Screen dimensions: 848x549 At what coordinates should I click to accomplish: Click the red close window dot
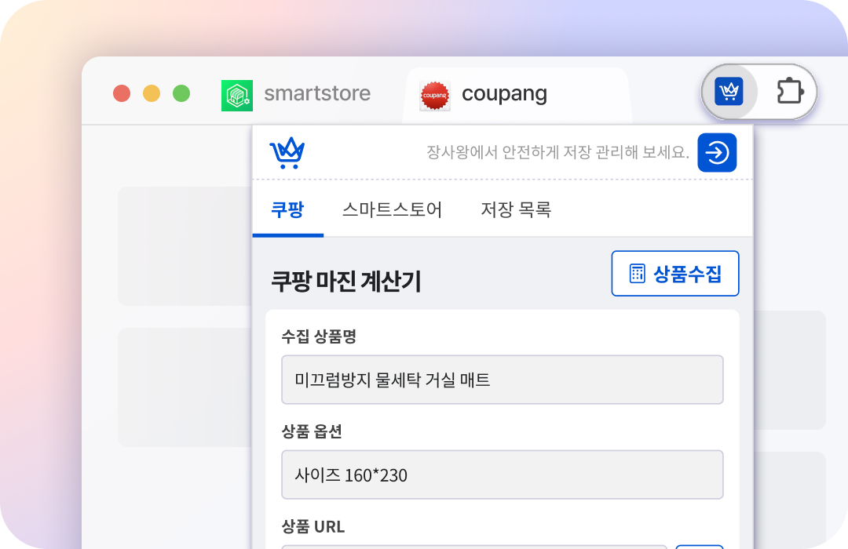coord(122,93)
